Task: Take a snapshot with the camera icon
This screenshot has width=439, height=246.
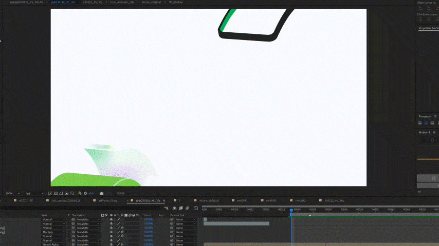Action: click(101, 193)
